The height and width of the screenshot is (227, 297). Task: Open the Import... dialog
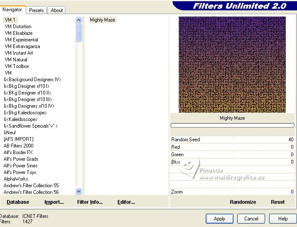pos(54,202)
